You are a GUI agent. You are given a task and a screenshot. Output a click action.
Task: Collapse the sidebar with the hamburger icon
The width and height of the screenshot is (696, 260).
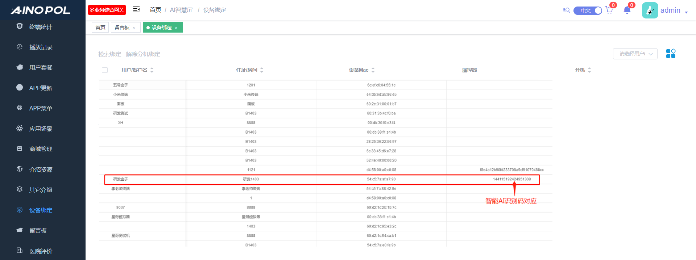pos(136,10)
